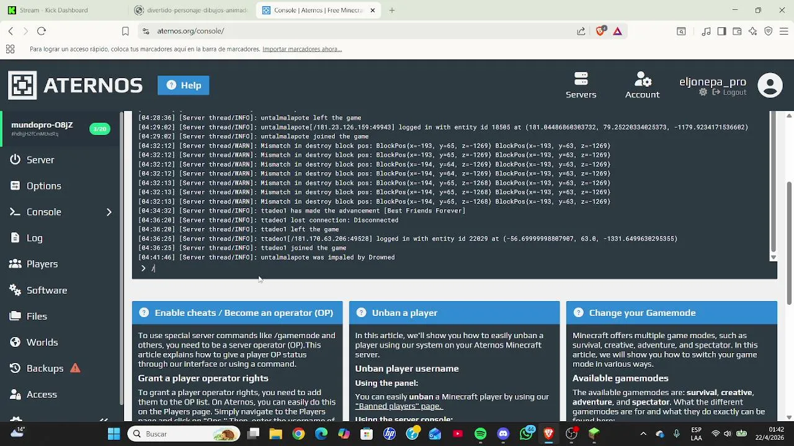Click the eljonepa_pro username
The image size is (794, 446).
click(712, 81)
